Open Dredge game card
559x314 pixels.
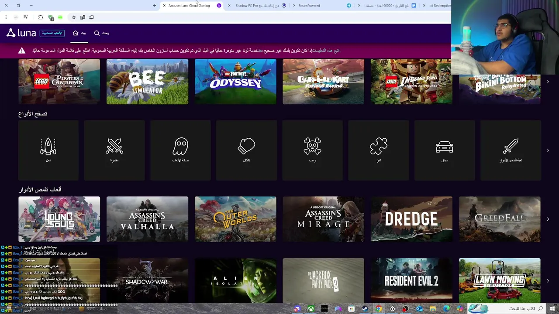pos(411,219)
